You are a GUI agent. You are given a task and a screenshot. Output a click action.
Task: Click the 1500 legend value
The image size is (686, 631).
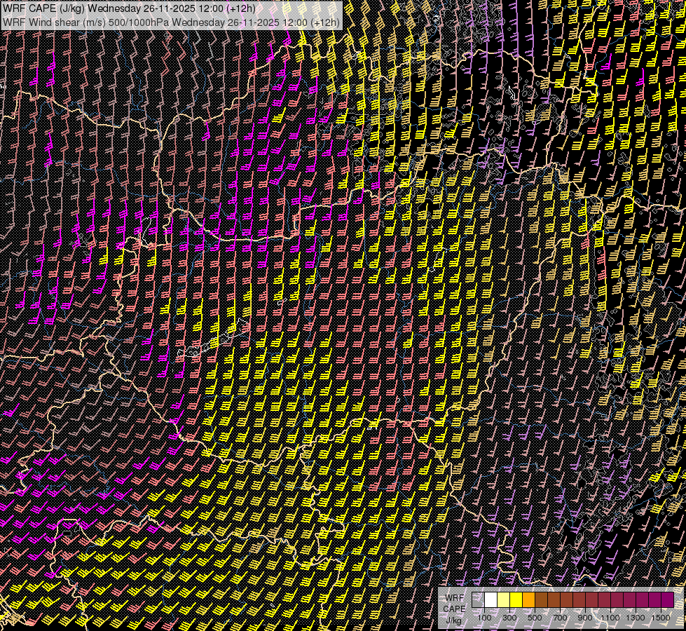(x=661, y=618)
